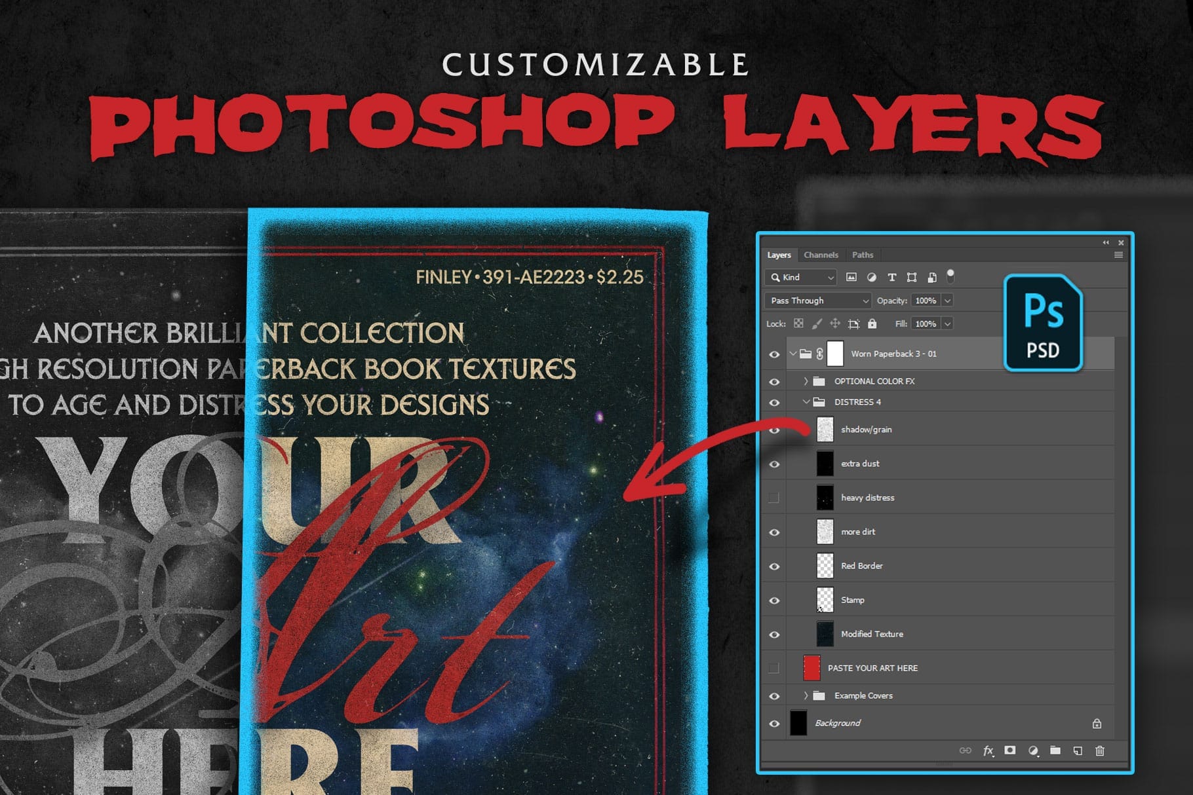The height and width of the screenshot is (795, 1193).
Task: Click the mask link chain on Worn Paperback
Action: pos(819,354)
